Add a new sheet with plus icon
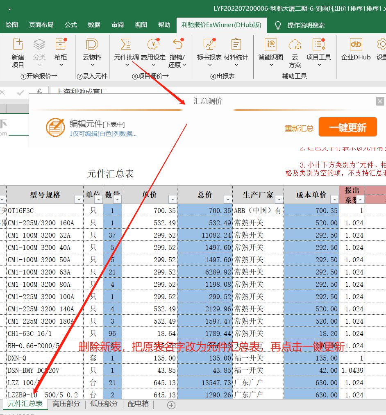 pyautogui.click(x=171, y=405)
